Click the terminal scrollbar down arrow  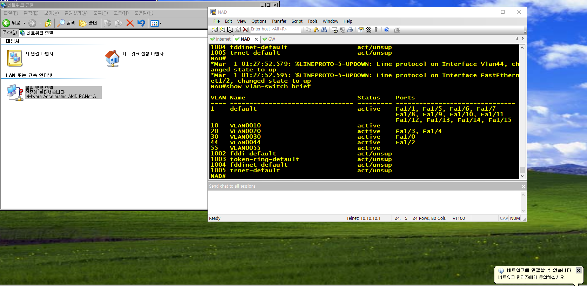[522, 176]
